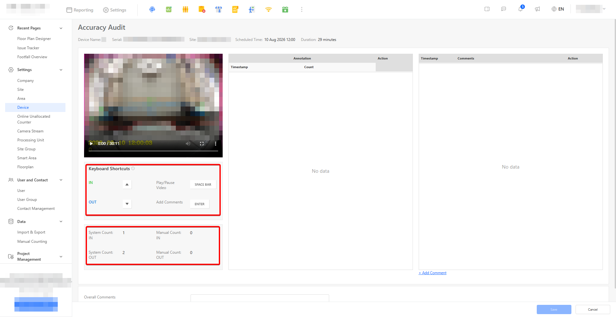Click the Keyboard Shortcuts info icon

coord(133,169)
